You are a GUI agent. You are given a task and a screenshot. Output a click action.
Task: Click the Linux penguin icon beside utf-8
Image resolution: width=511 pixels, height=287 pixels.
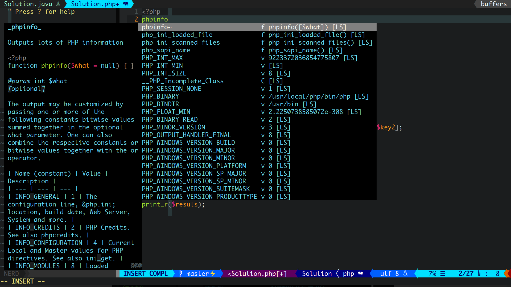click(x=405, y=273)
